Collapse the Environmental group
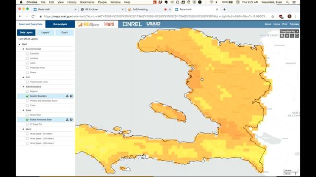 pos(23,49)
